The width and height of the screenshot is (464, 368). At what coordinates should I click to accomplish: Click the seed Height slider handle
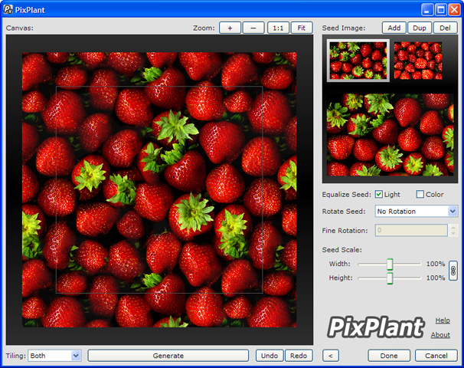[x=390, y=278]
